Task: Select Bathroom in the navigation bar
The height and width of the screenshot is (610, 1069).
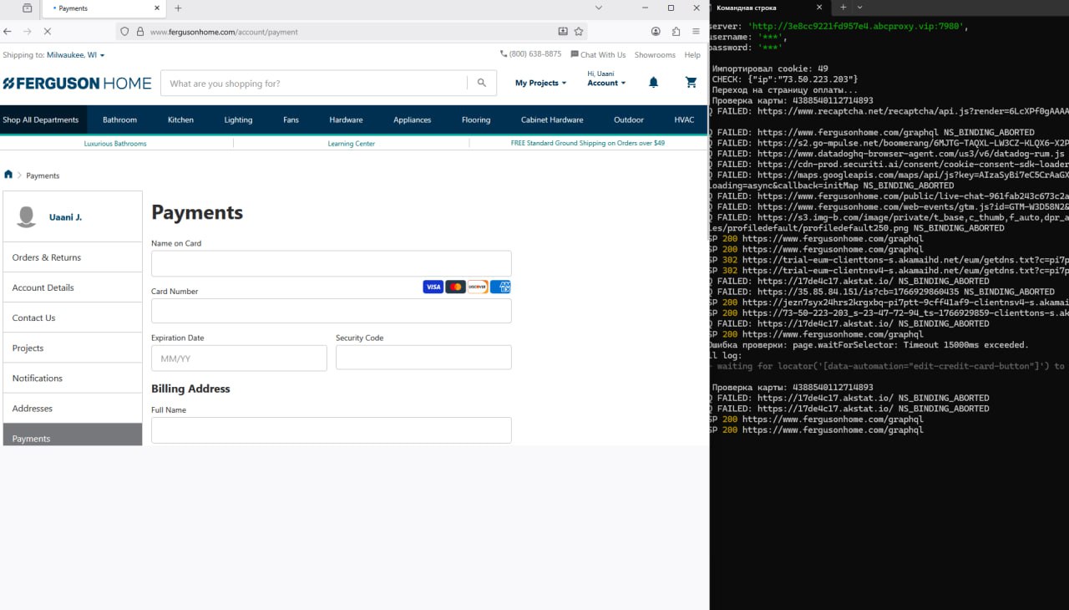Action: 119,119
